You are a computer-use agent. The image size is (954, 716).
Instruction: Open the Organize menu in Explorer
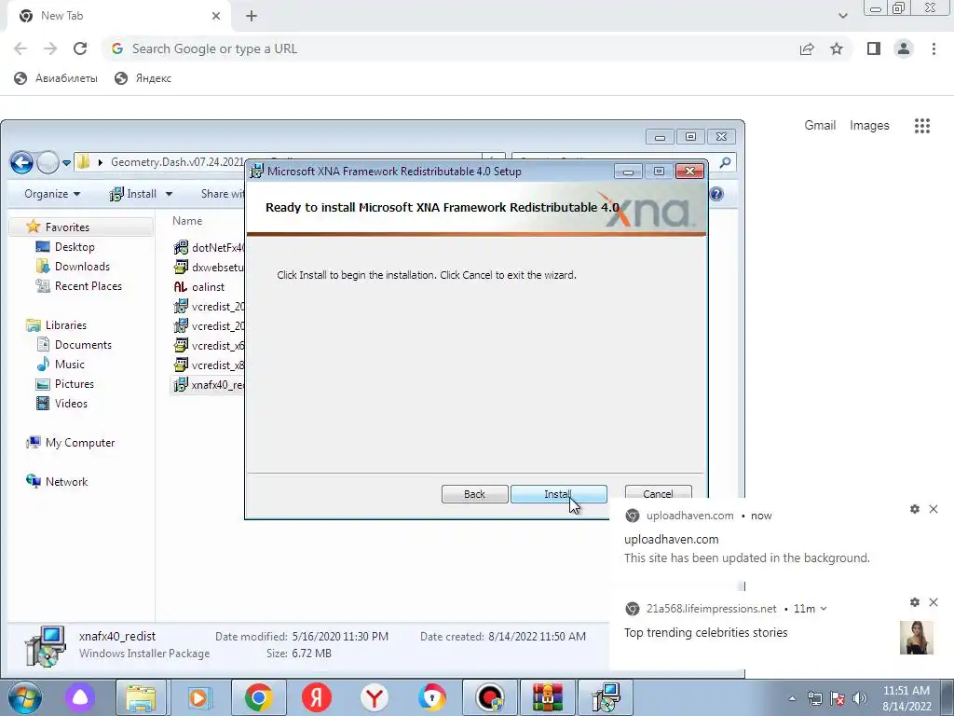(x=52, y=194)
